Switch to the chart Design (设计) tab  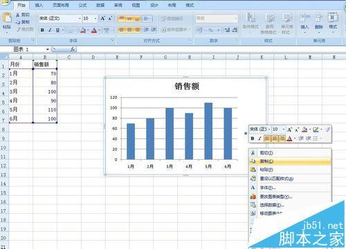coord(154,5)
